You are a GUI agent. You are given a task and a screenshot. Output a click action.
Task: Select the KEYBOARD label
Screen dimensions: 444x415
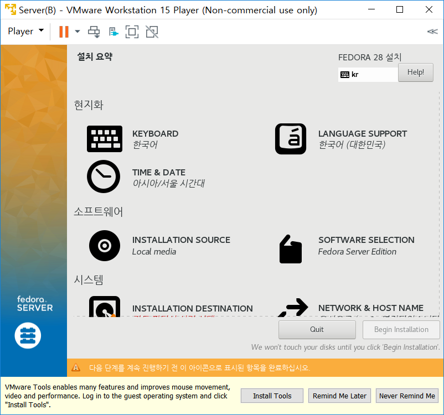[x=155, y=133]
